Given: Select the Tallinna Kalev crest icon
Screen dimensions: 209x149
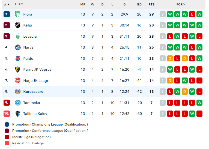Looking at the screenshot, I should pos(17,114).
